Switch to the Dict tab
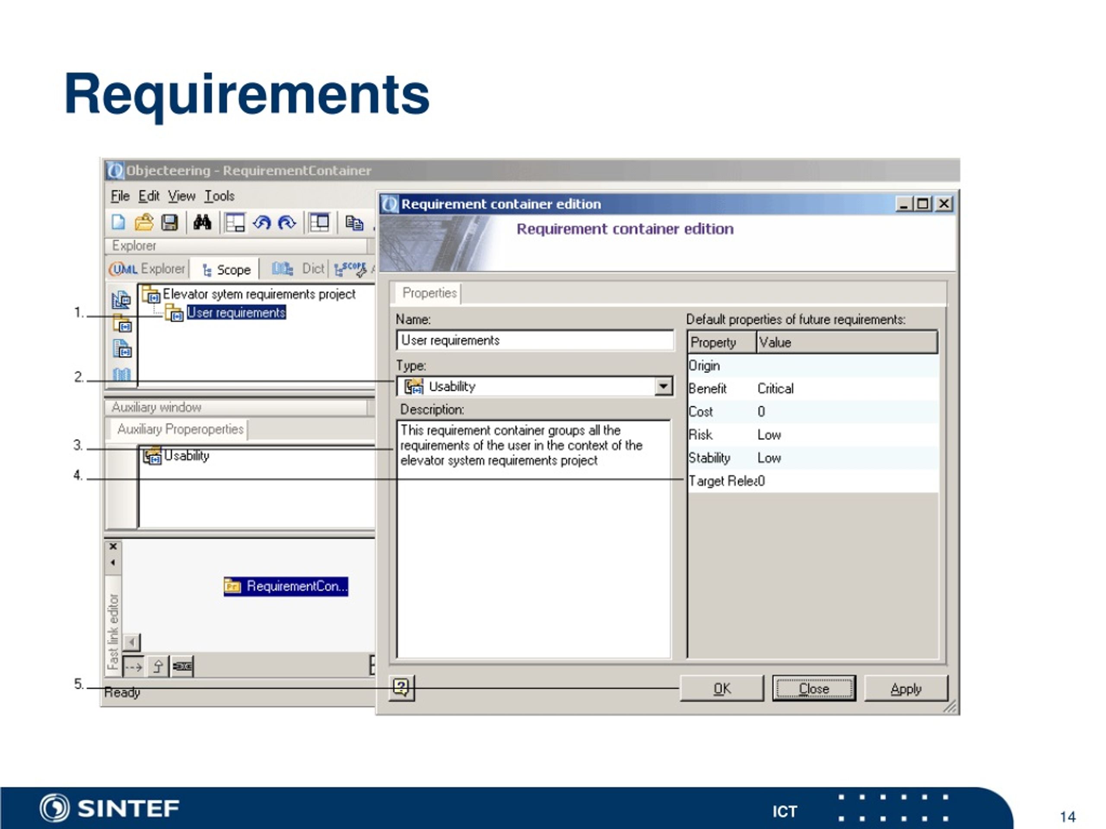Viewport: 1106px width, 829px height. point(298,269)
